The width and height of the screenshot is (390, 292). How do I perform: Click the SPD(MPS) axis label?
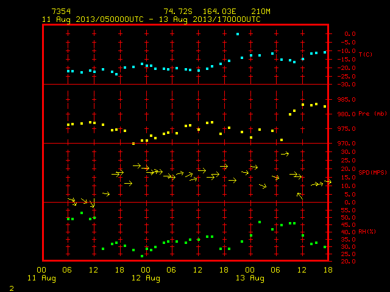[x=372, y=172]
